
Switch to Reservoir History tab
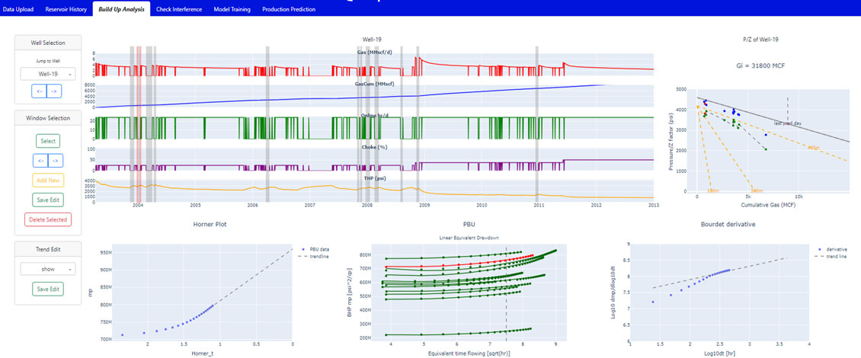(66, 9)
